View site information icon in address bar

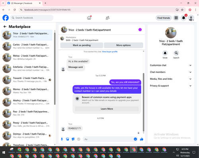[x=21, y=10]
